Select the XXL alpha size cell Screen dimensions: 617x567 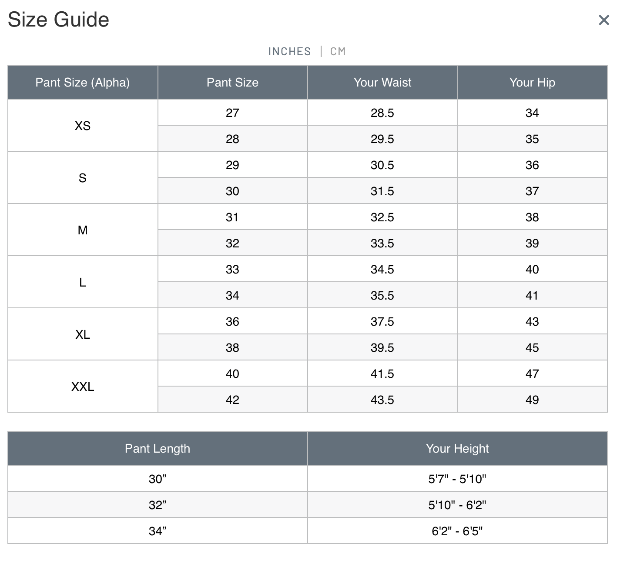(x=83, y=387)
